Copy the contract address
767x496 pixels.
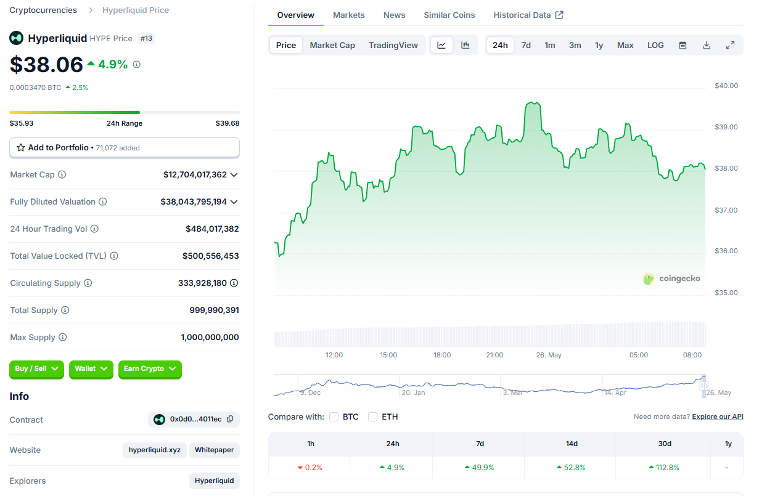(x=230, y=420)
